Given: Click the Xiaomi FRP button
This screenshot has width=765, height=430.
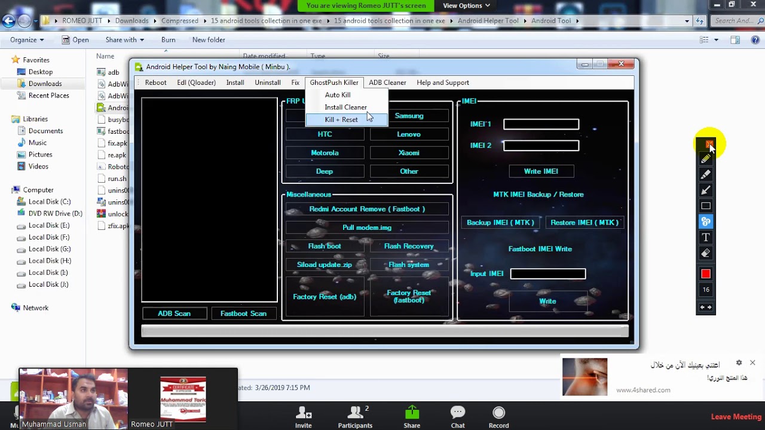Looking at the screenshot, I should [409, 153].
